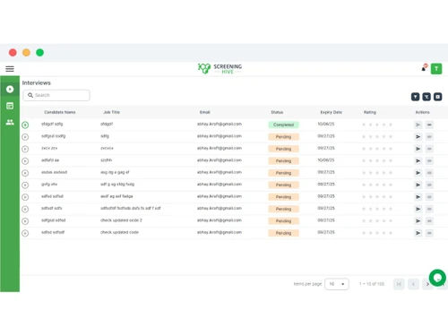Go to the next page
448x336 pixels.
tap(427, 284)
